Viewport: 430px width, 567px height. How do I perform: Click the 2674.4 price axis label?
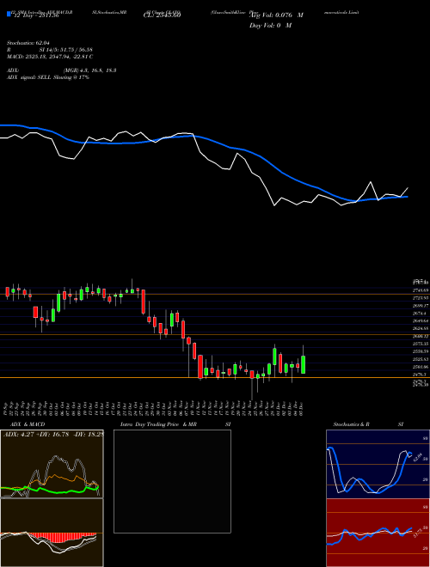click(420, 314)
